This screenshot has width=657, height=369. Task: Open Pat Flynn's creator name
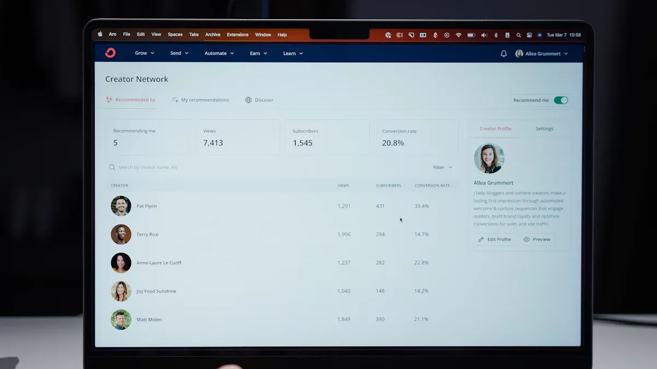pos(147,206)
